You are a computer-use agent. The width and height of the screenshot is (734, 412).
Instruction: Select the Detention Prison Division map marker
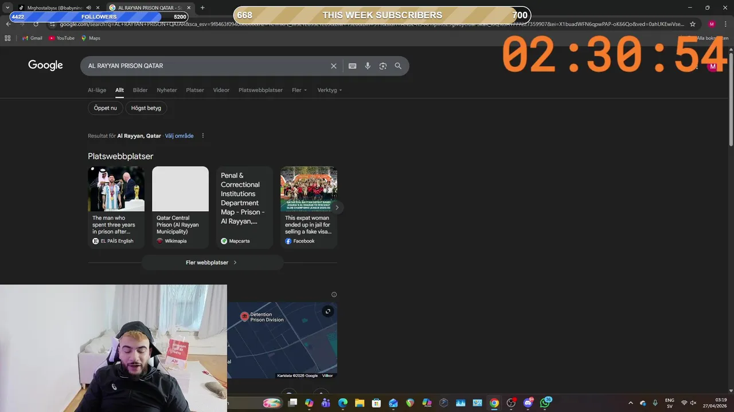[x=244, y=316]
